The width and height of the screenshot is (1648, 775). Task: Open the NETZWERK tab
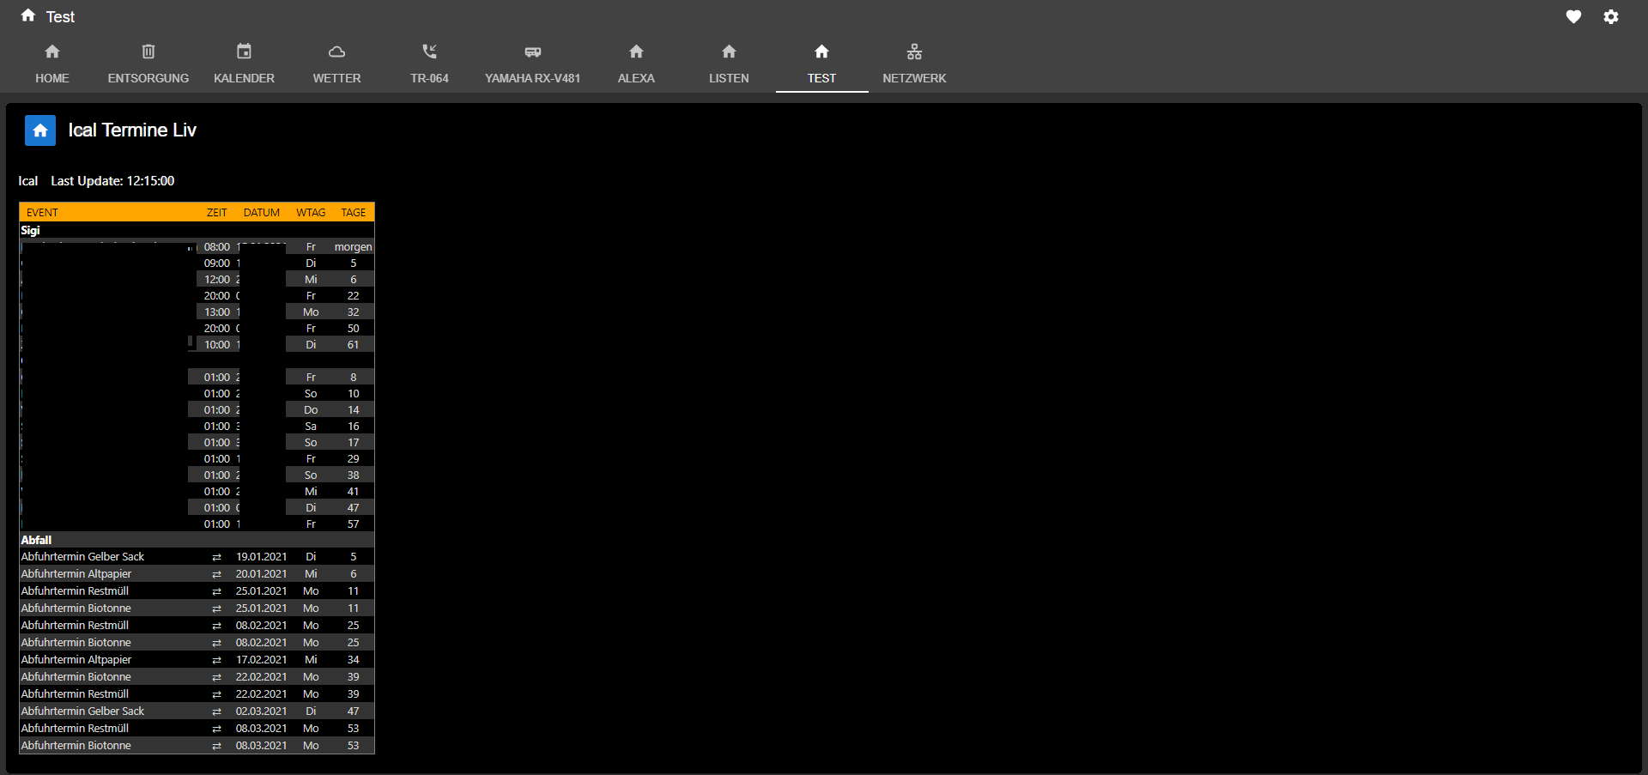tap(914, 64)
